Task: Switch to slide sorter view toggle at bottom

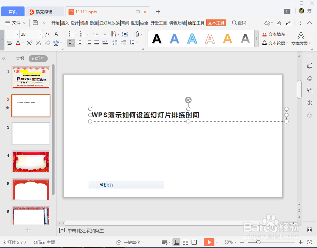Action: point(185,242)
